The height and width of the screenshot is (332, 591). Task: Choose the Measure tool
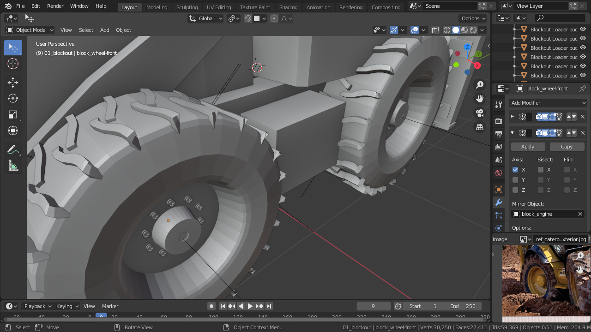pos(13,166)
